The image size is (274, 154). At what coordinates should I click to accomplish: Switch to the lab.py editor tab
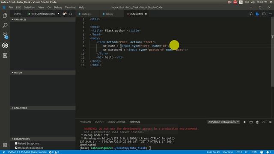click(112, 14)
